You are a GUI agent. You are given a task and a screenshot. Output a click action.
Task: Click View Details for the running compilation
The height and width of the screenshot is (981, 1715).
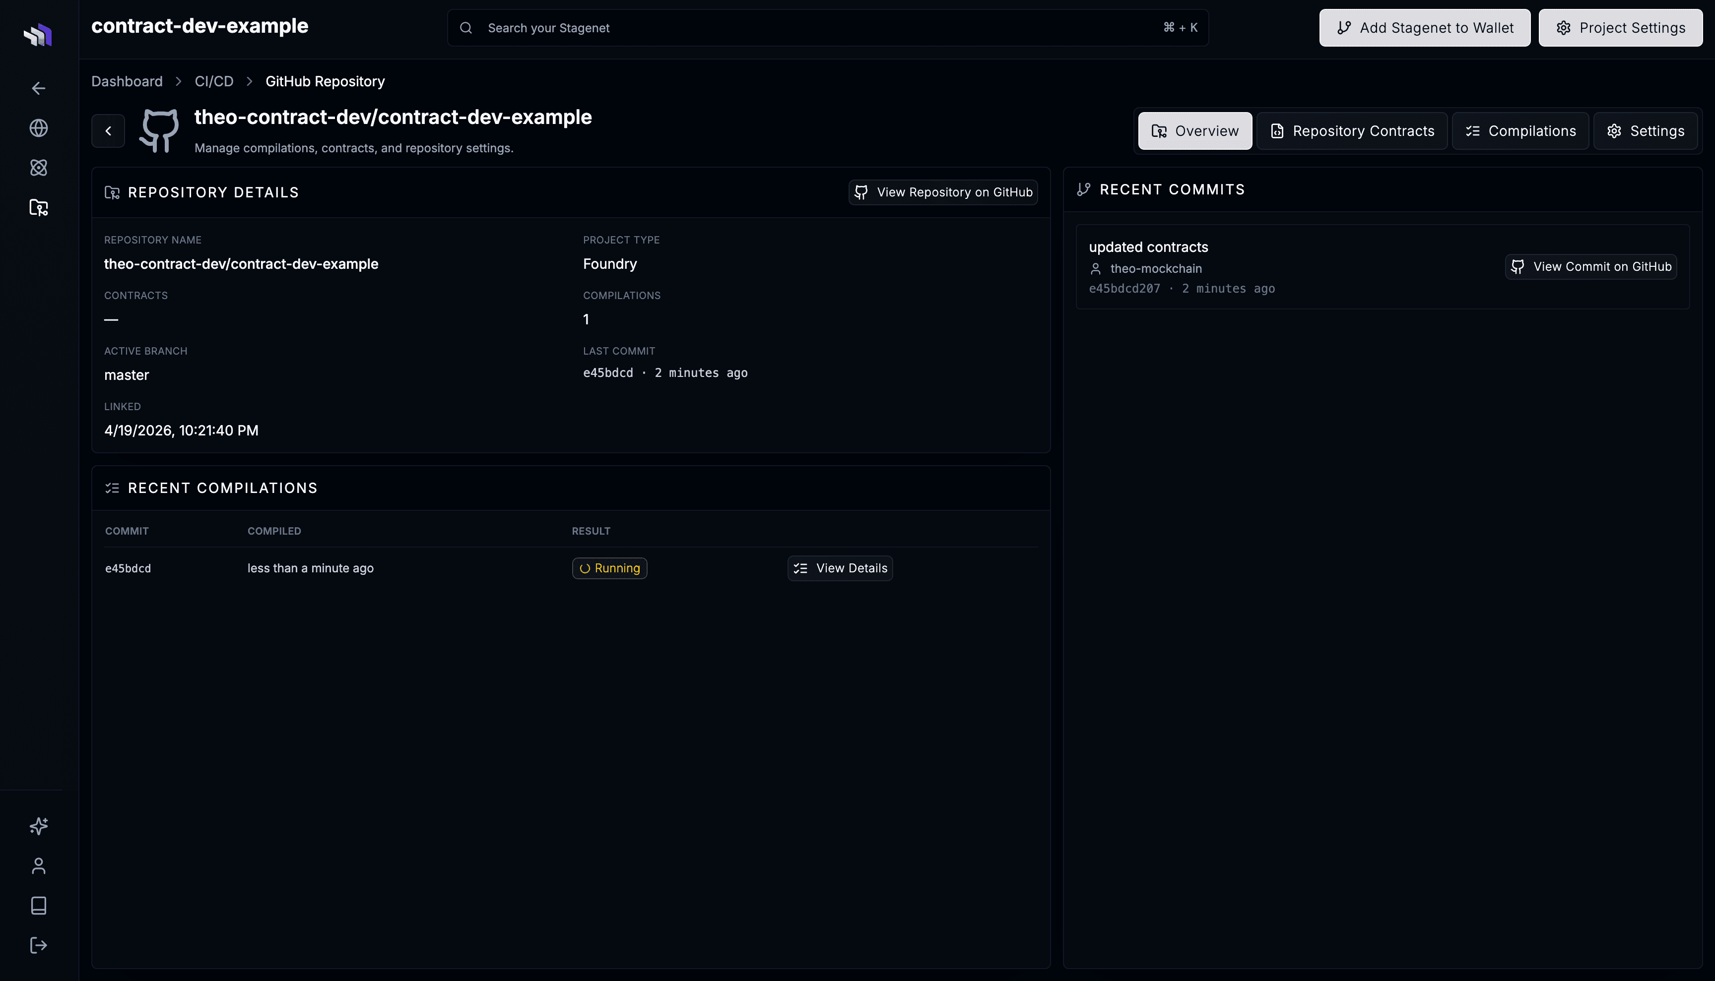coord(839,568)
